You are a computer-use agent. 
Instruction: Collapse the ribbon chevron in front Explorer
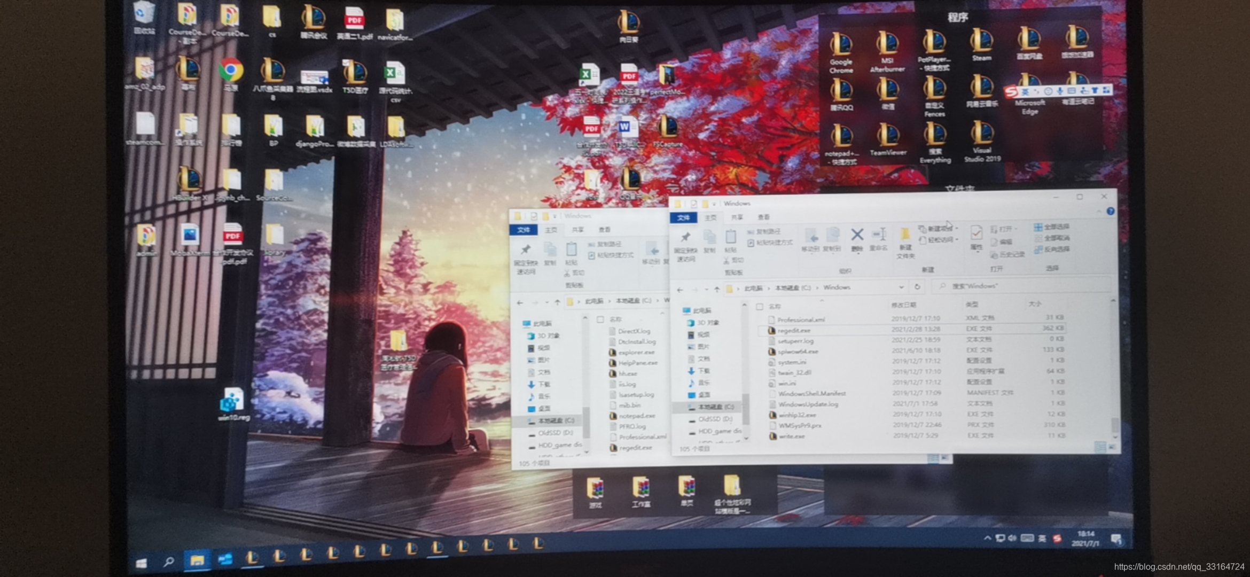[x=1099, y=212]
